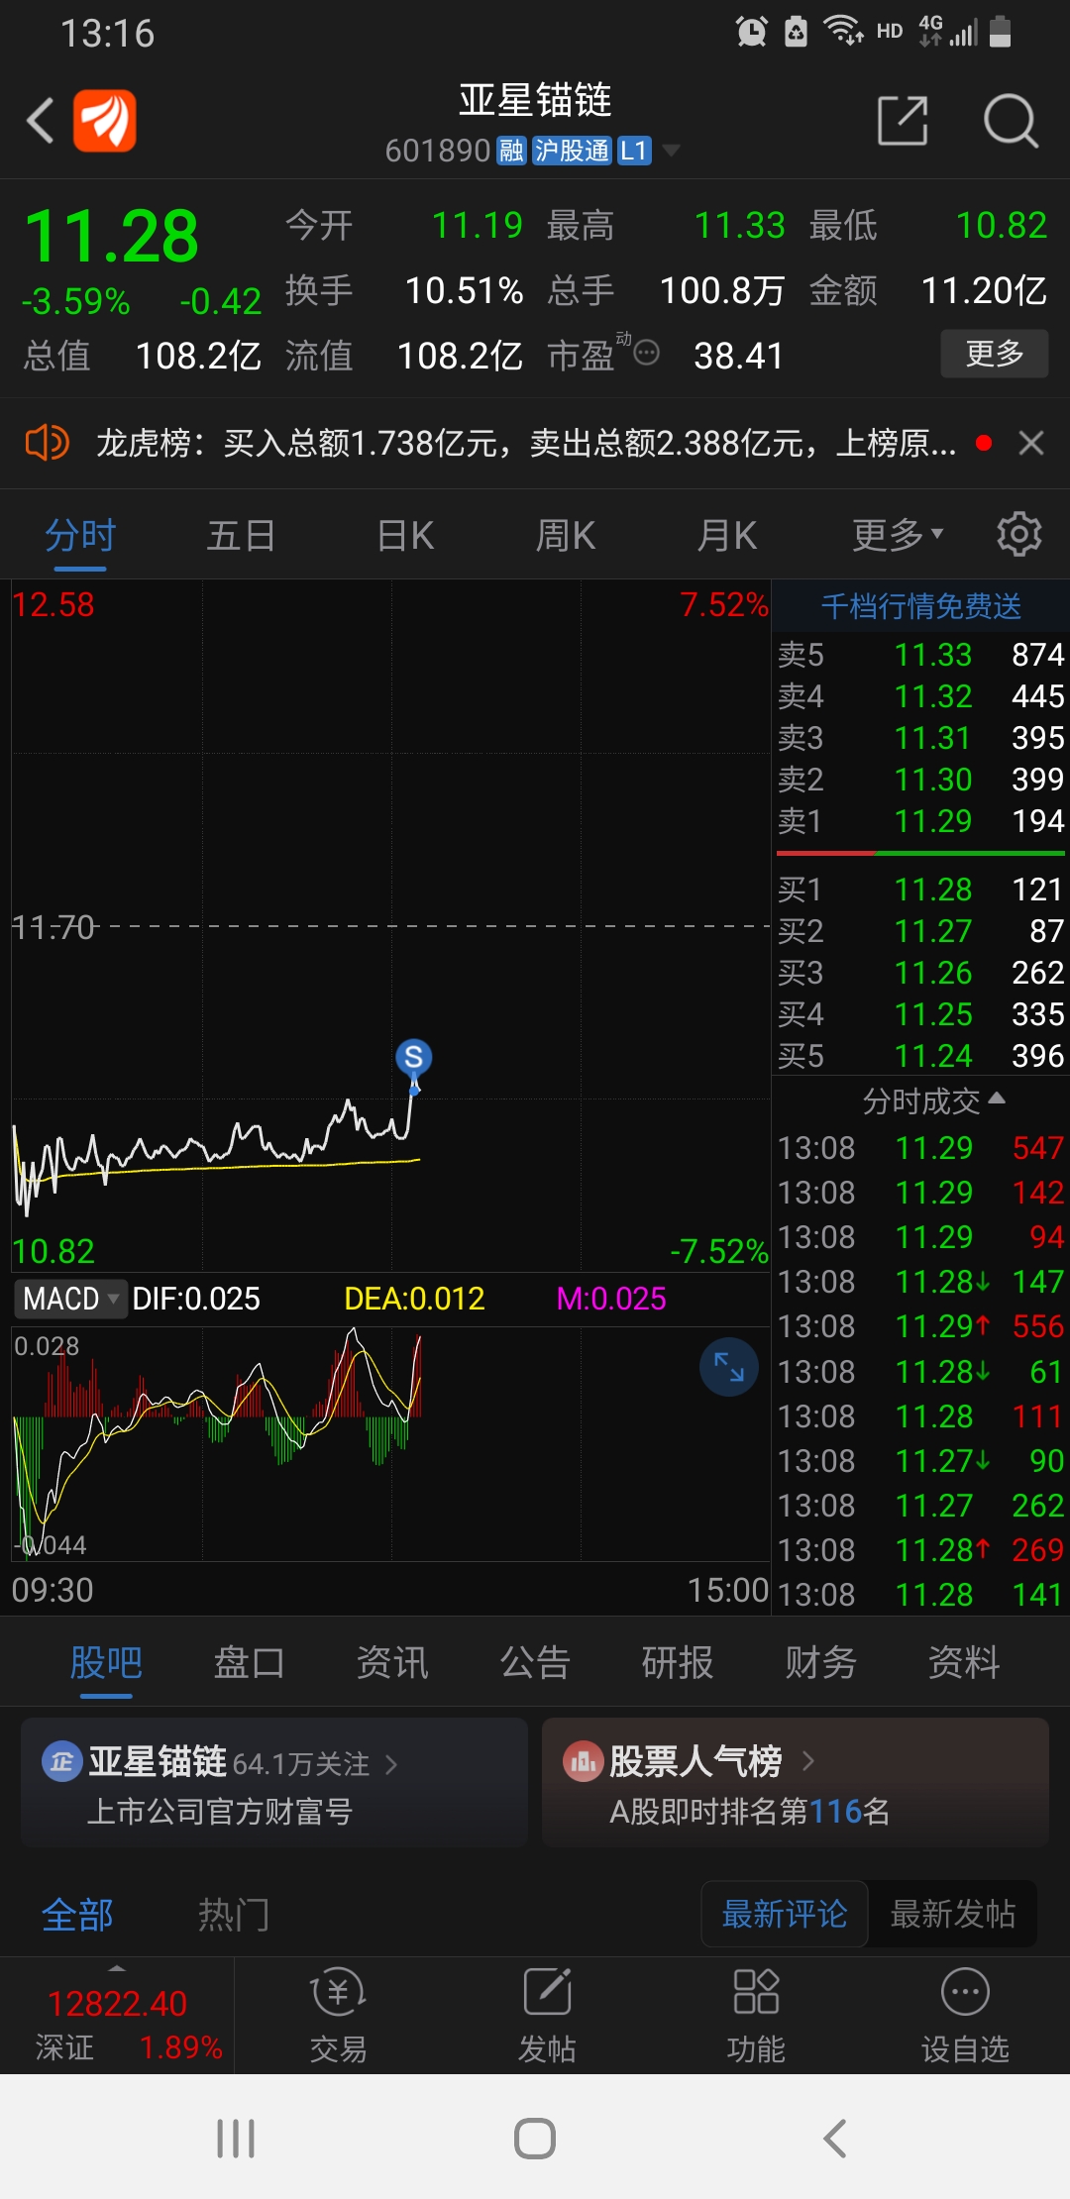Tap the 股票人气榜 chart icon
Viewport: 1070px width, 2199px height.
[583, 1761]
